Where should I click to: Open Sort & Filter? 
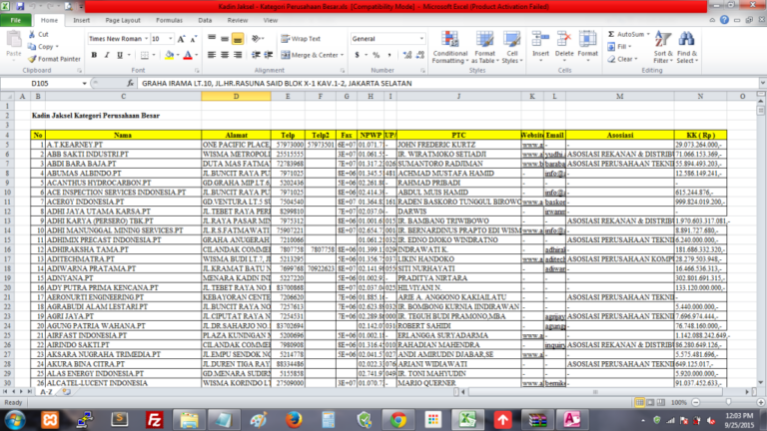pos(663,47)
